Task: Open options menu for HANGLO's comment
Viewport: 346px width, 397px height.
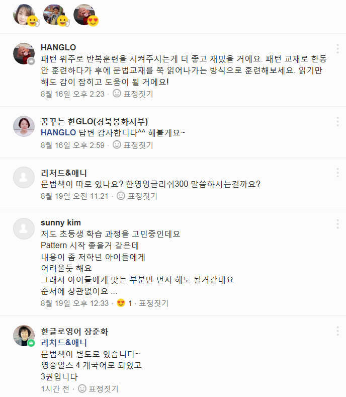Action: pos(337,49)
